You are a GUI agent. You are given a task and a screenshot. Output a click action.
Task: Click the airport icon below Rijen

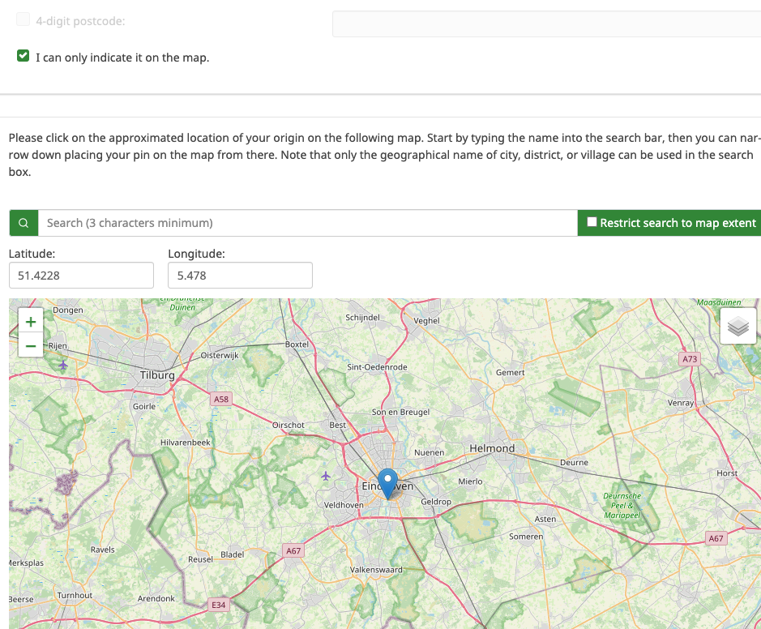coord(63,366)
